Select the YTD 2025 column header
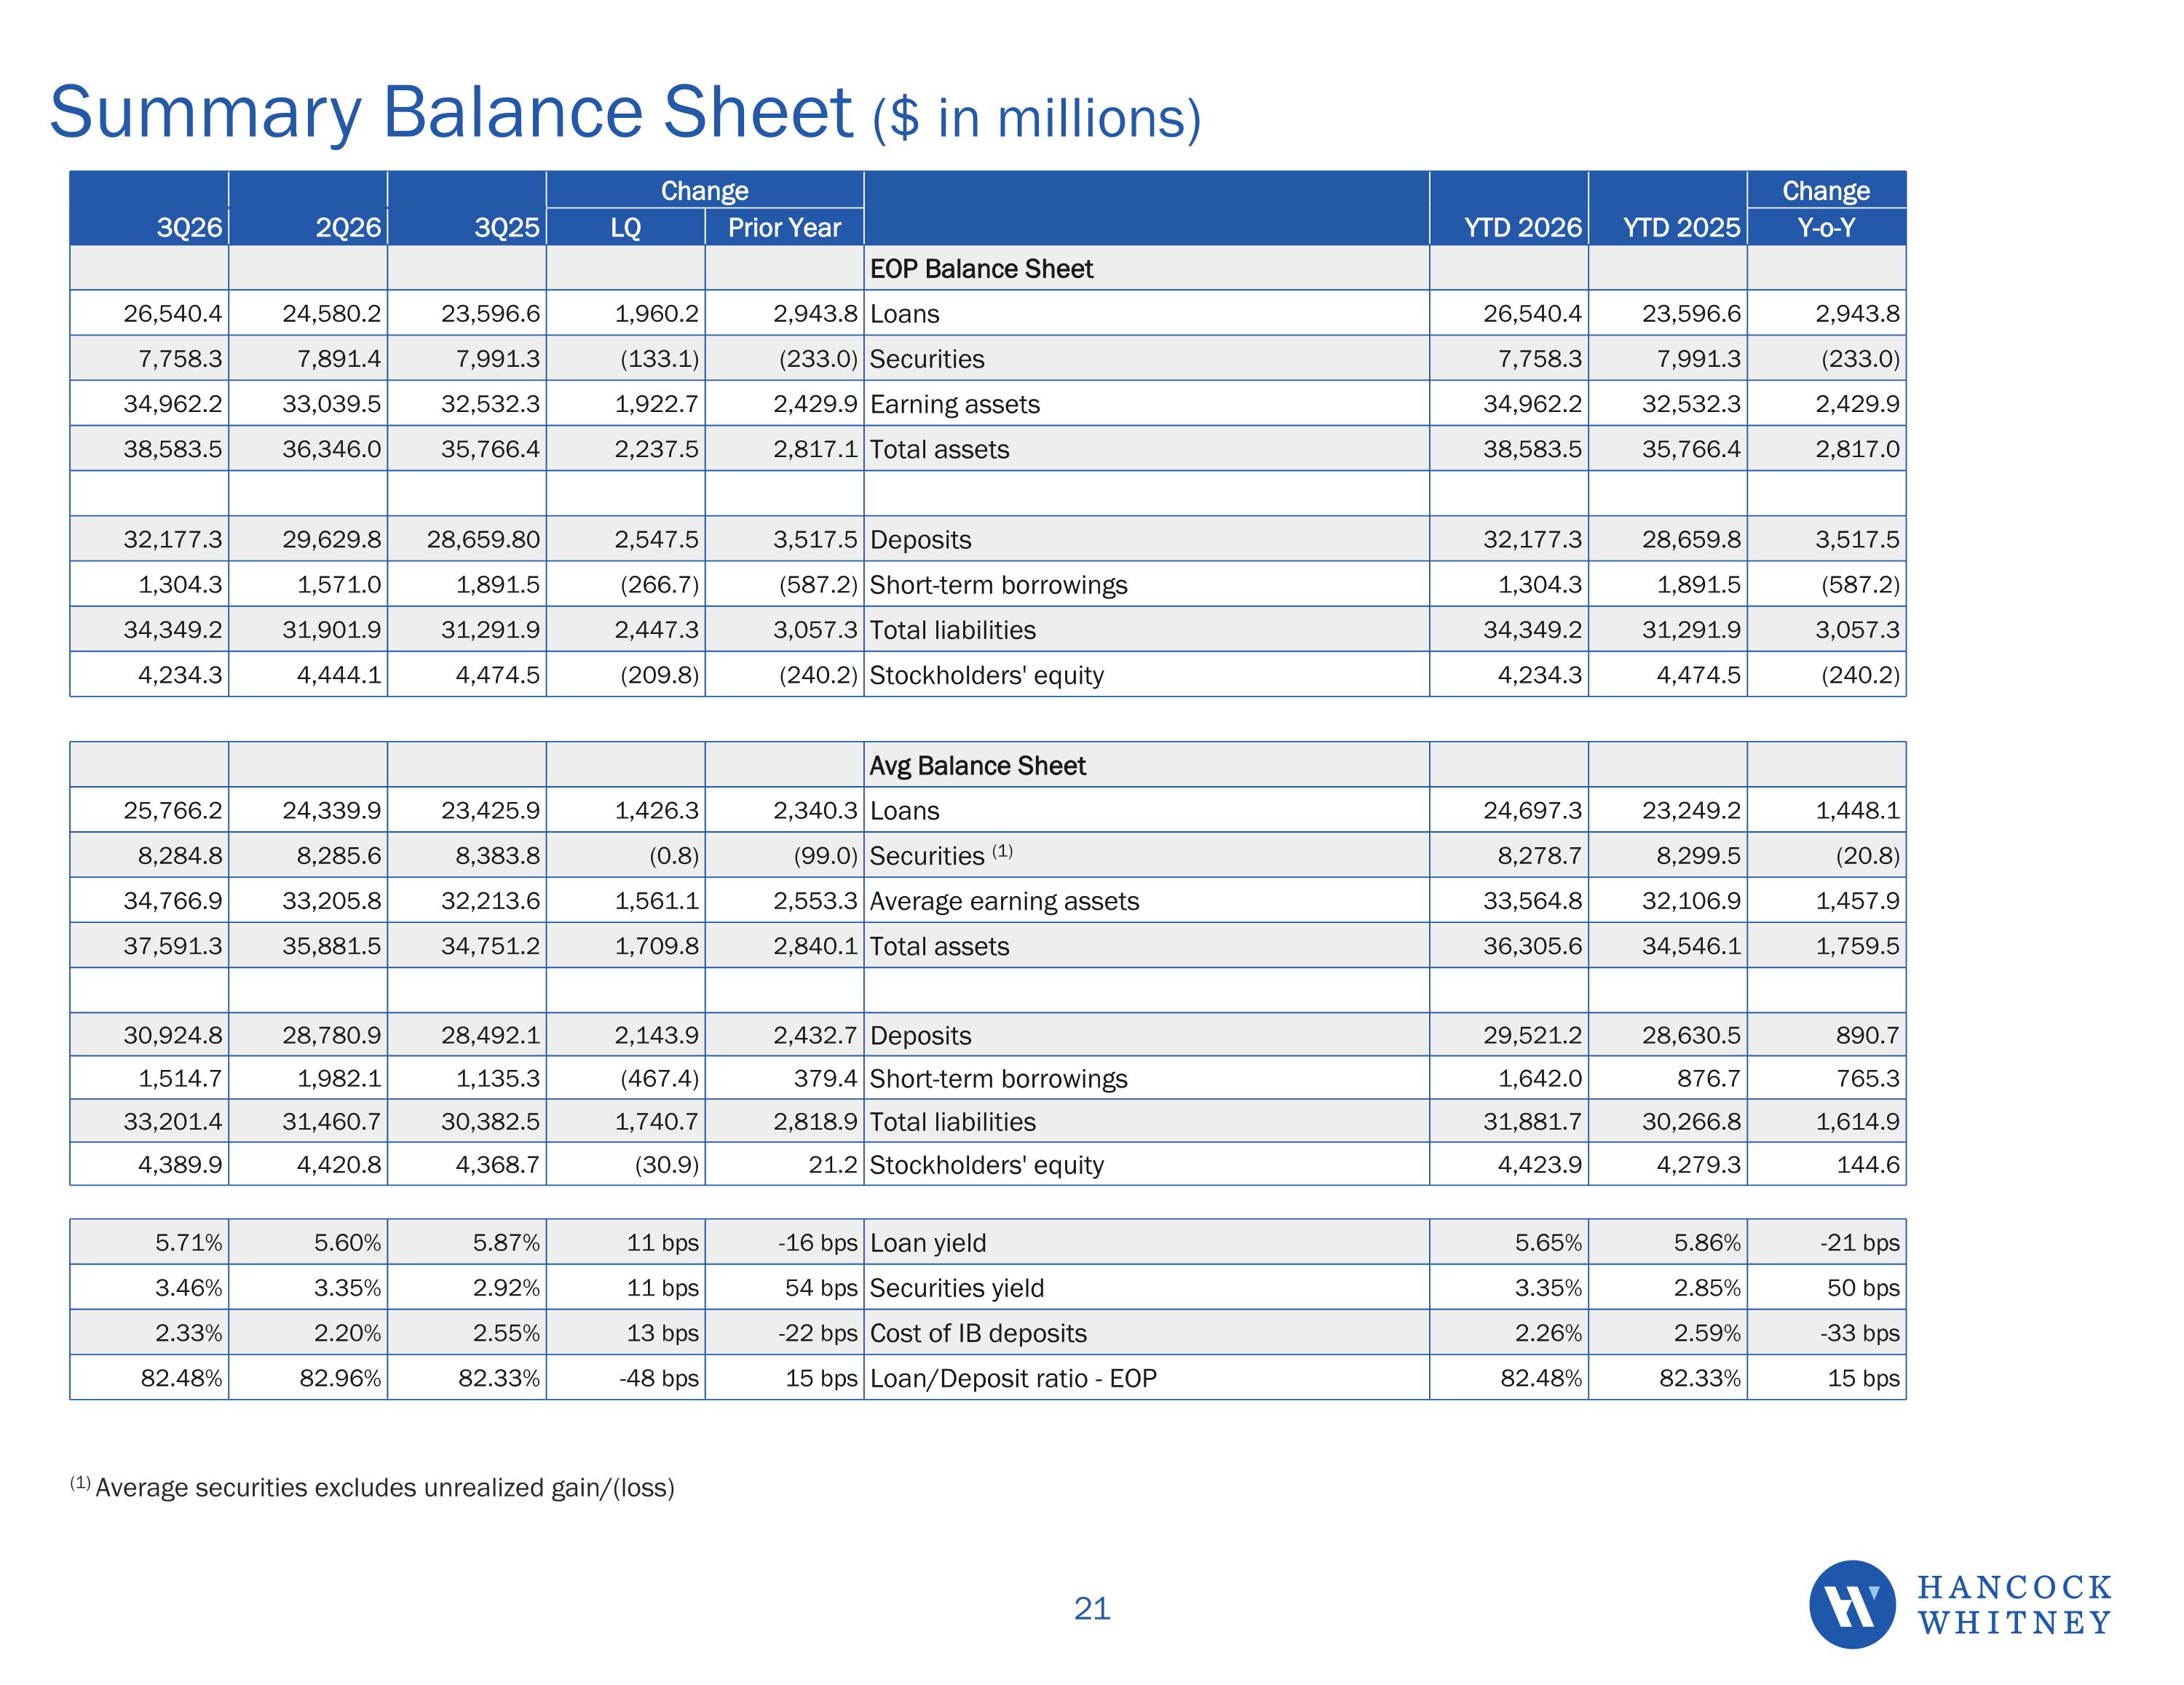 point(1681,227)
